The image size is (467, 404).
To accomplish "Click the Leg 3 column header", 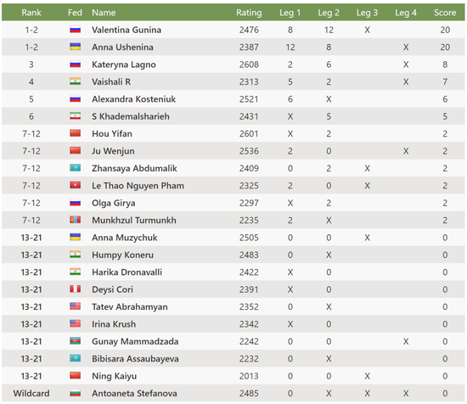I will [367, 13].
